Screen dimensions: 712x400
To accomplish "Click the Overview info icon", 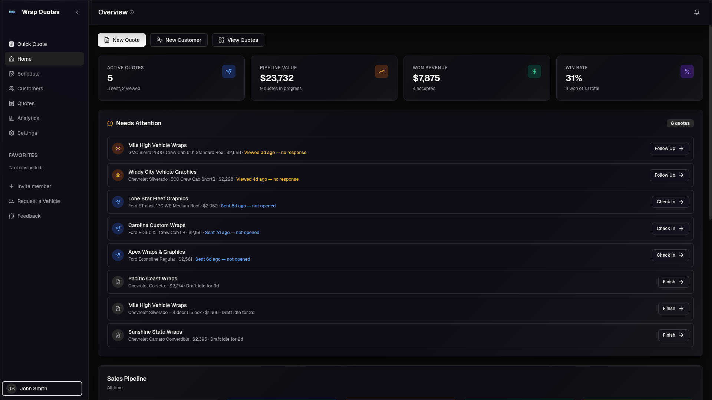I will 132,12.
